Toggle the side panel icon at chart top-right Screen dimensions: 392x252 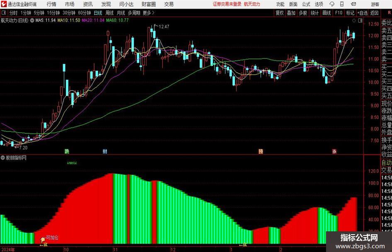360,21
